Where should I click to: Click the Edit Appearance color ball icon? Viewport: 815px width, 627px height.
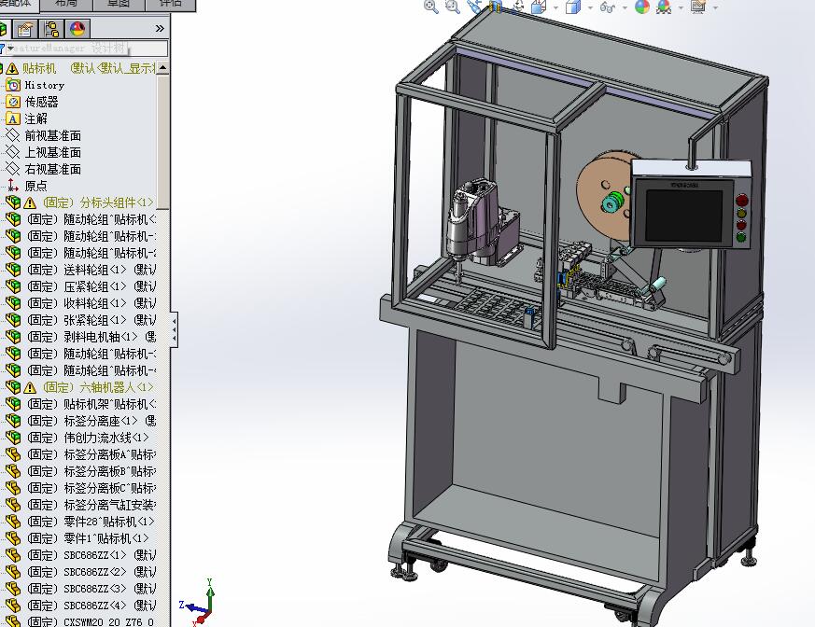coord(642,7)
